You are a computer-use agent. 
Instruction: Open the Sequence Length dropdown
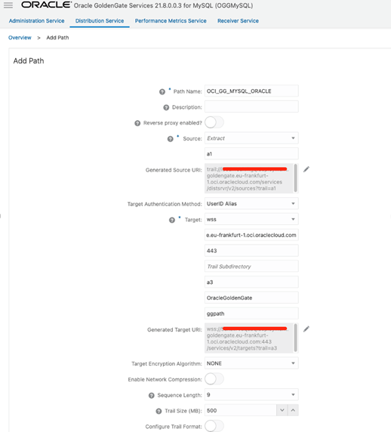251,395
